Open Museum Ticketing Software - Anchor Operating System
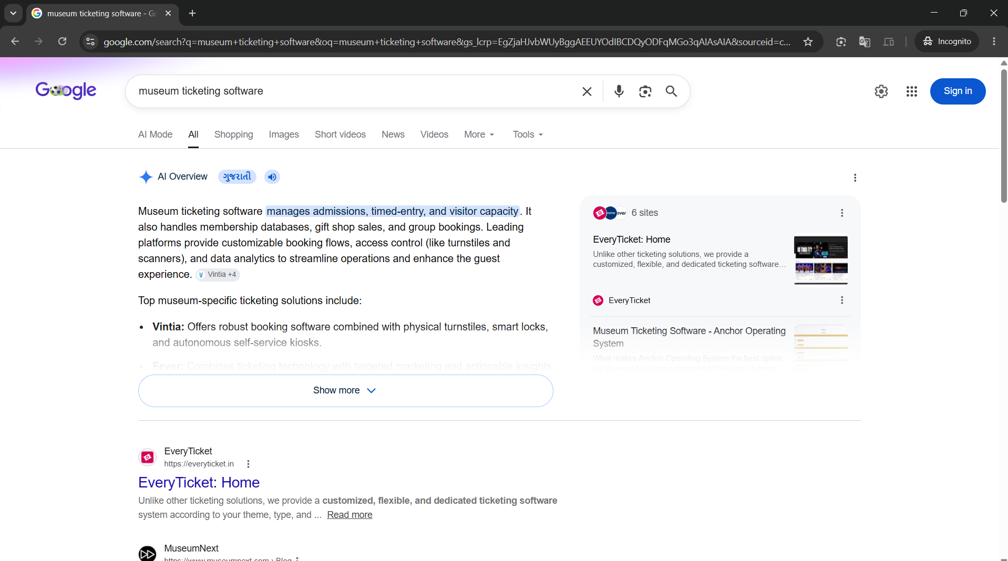 tap(689, 337)
